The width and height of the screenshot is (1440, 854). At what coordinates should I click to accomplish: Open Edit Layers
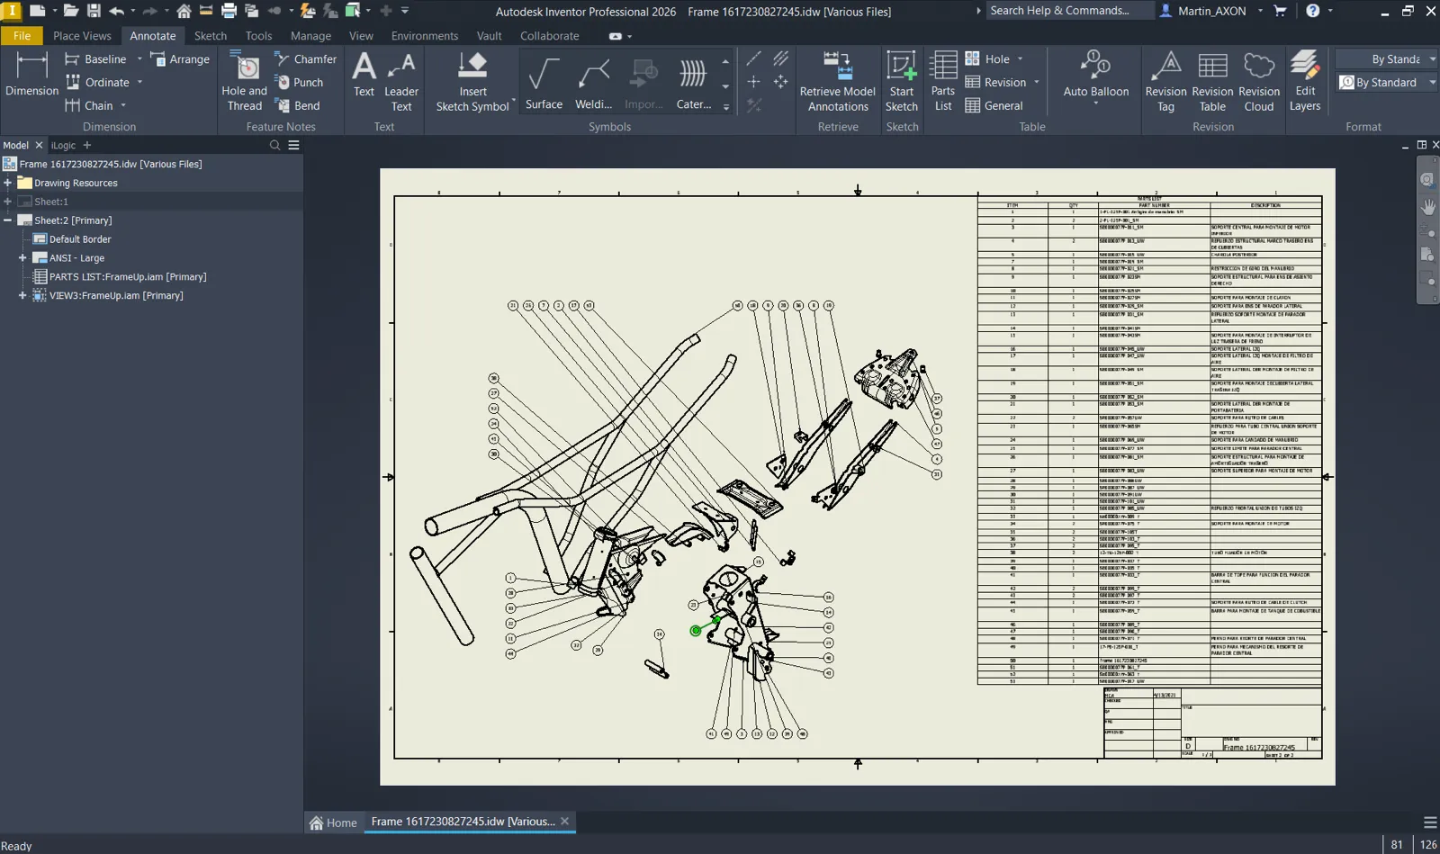click(1305, 82)
